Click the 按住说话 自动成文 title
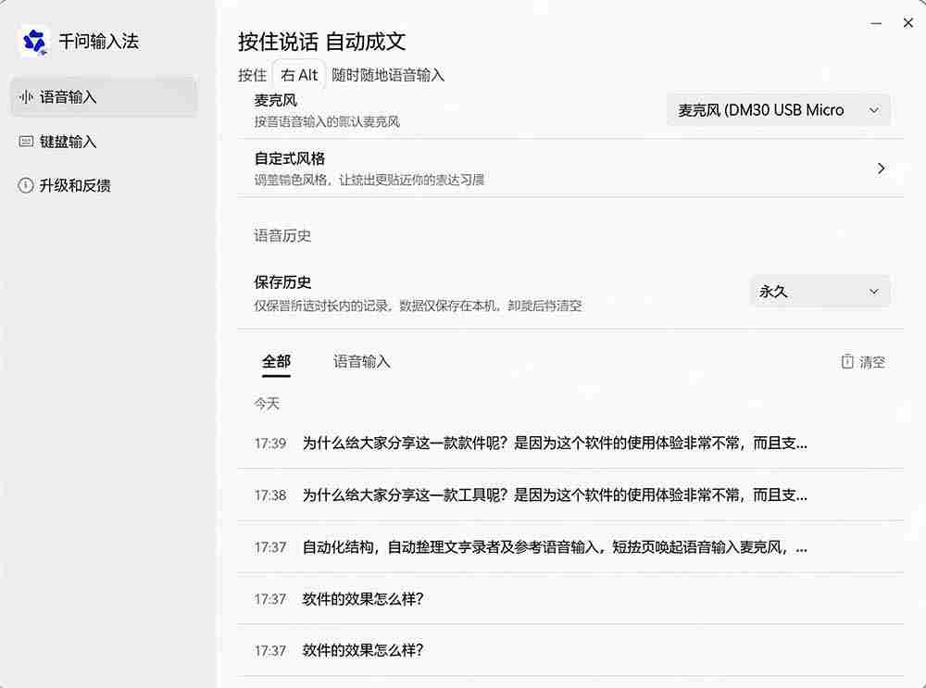The height and width of the screenshot is (688, 926). [x=322, y=42]
